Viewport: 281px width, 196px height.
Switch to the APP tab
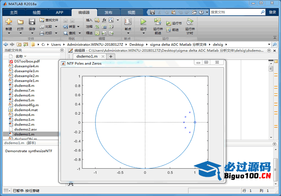[59, 13]
